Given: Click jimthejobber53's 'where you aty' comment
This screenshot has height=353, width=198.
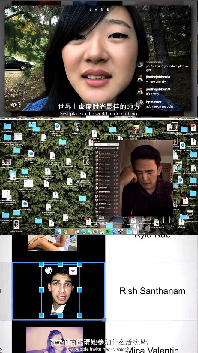Looking at the screenshot, I should [156, 82].
